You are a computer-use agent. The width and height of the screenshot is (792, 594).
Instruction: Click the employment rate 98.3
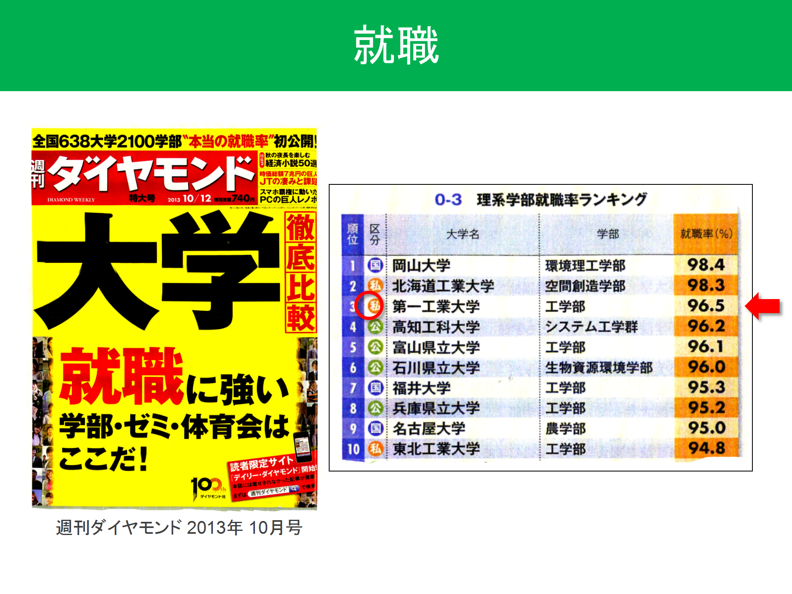(706, 285)
